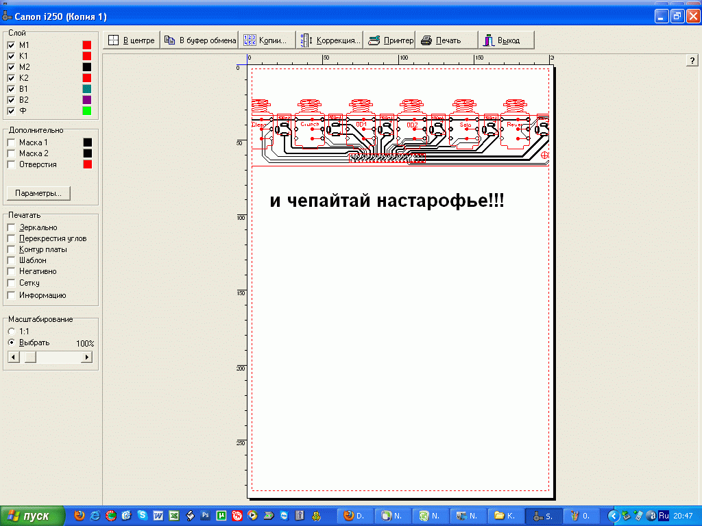Click the 'Отверстия' red color swatch
The height and width of the screenshot is (526, 702).
tap(88, 164)
